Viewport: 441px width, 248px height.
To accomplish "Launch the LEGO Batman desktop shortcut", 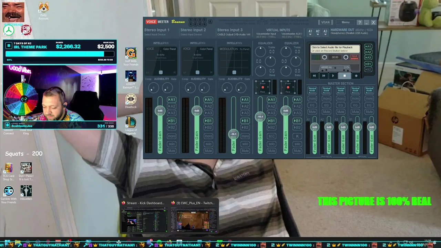I will [x=131, y=80].
